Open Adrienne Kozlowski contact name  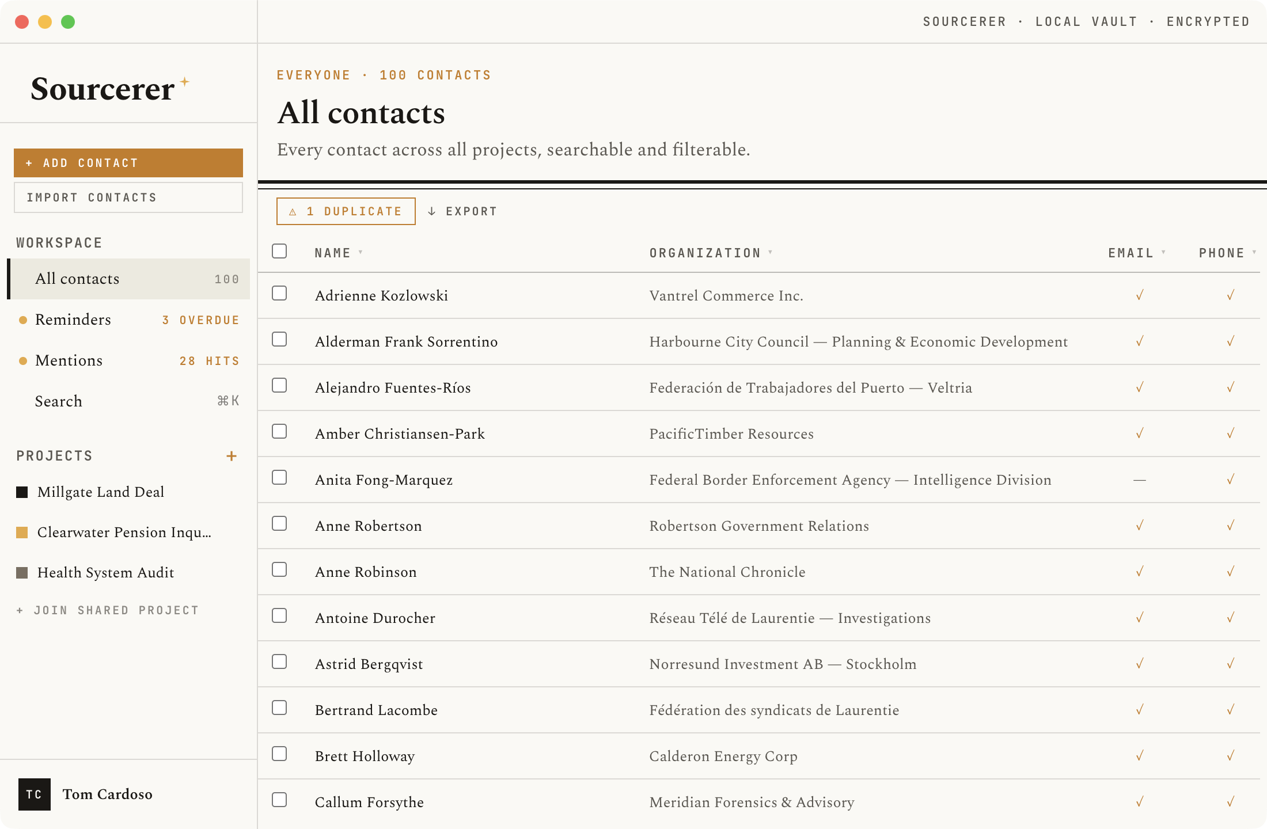pos(381,295)
